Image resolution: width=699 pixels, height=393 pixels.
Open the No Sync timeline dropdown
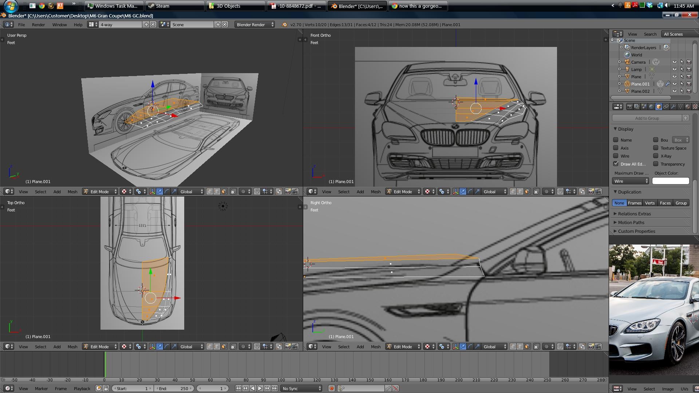302,388
